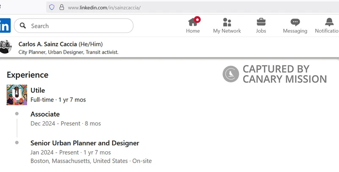Viewport: 339px width, 172px height.
Task: Open the Home icon
Action: pyautogui.click(x=193, y=22)
